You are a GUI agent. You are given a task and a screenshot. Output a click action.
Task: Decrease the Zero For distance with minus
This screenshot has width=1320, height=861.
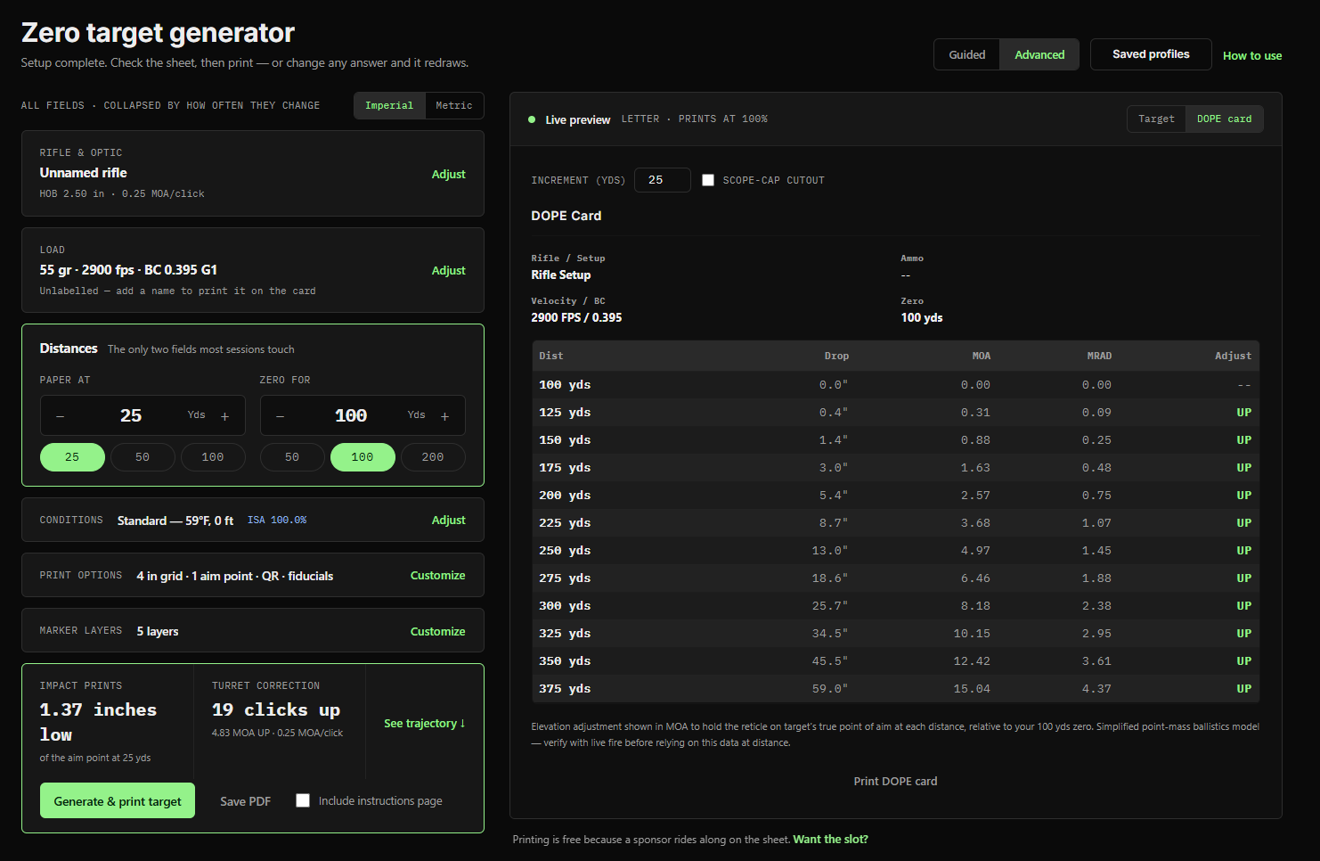(280, 416)
